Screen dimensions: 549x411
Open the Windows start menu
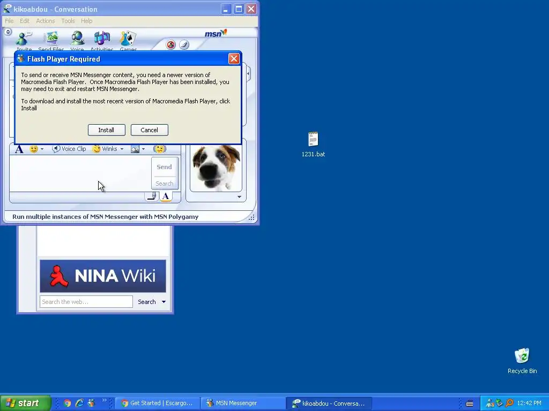[x=26, y=403]
